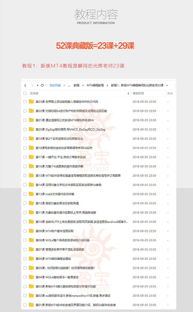Select 第12课 高级对象的画法及获取其值

point(57,203)
